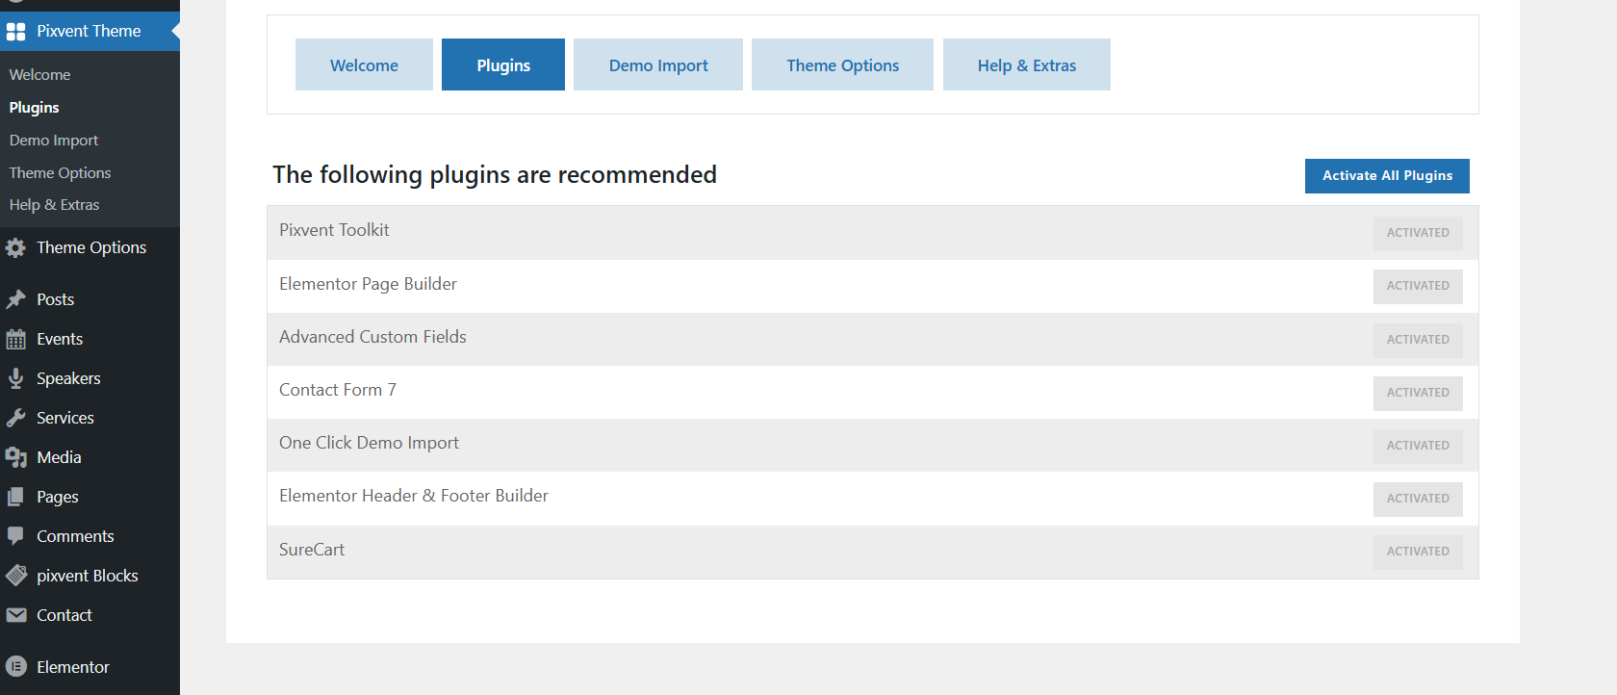Click the Services wrench icon
Image resolution: width=1617 pixels, height=695 pixels.
(x=16, y=418)
